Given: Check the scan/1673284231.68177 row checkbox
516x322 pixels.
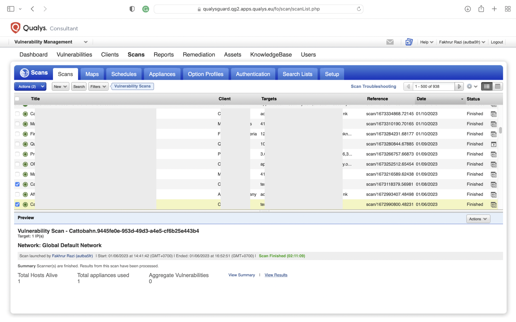Looking at the screenshot, I should 17,134.
